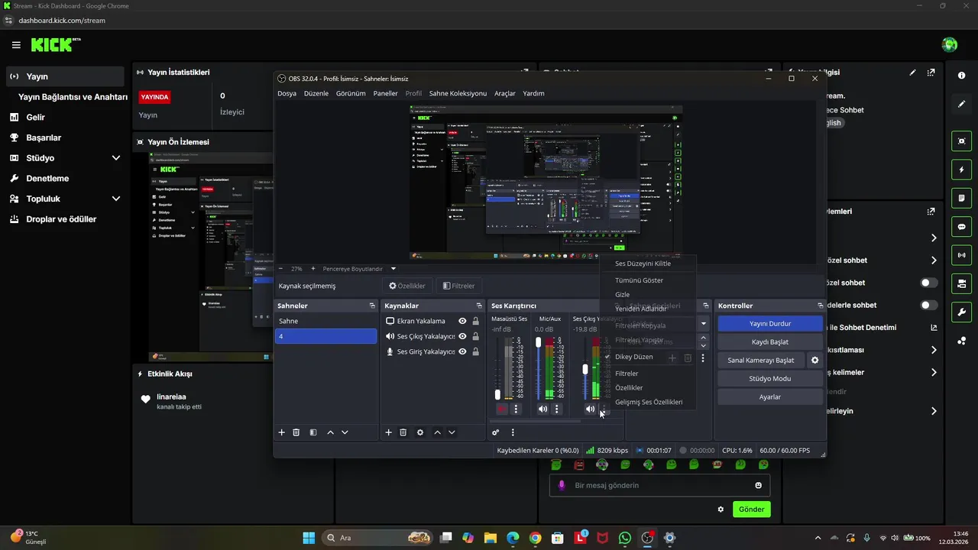Image resolution: width=978 pixels, height=550 pixels.
Task: Open source properties gear in Kaynaklar
Action: tap(420, 432)
